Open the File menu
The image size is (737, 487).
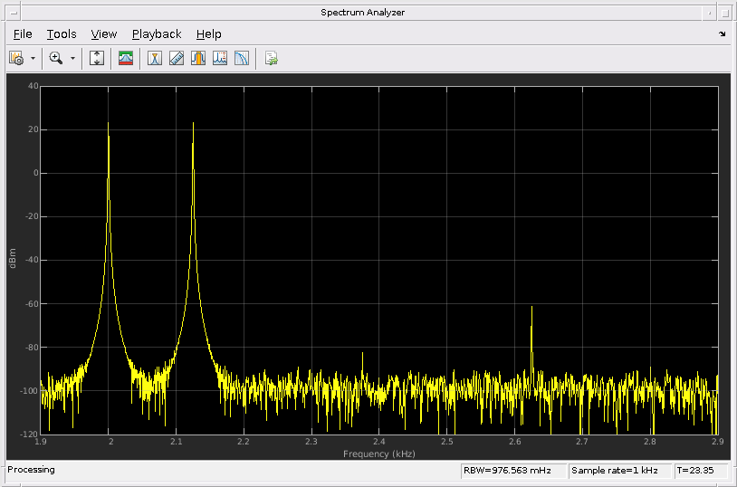tap(23, 34)
